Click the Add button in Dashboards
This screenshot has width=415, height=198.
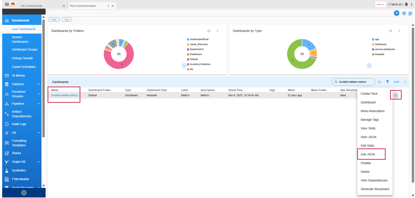click(x=396, y=82)
